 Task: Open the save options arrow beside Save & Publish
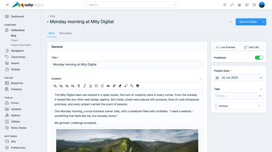coord(263,22)
